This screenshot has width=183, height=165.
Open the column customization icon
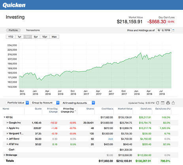click(x=163, y=103)
